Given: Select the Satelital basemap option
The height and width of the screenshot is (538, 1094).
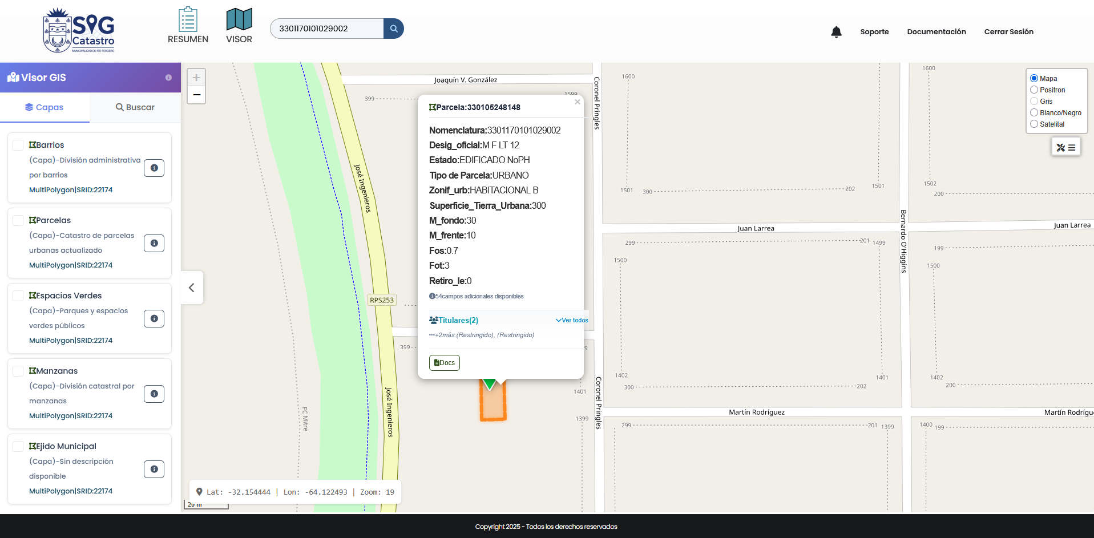Looking at the screenshot, I should coord(1034,124).
